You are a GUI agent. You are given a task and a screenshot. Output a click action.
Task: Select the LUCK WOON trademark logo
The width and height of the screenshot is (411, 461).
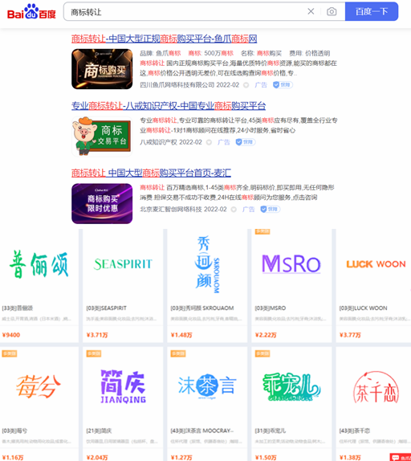(x=376, y=264)
